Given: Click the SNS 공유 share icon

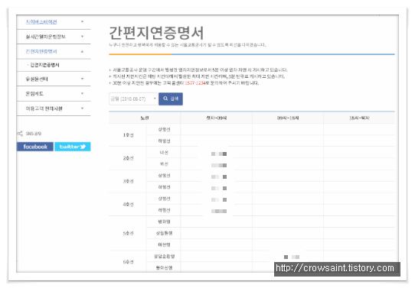Looking at the screenshot, I should click(x=20, y=134).
